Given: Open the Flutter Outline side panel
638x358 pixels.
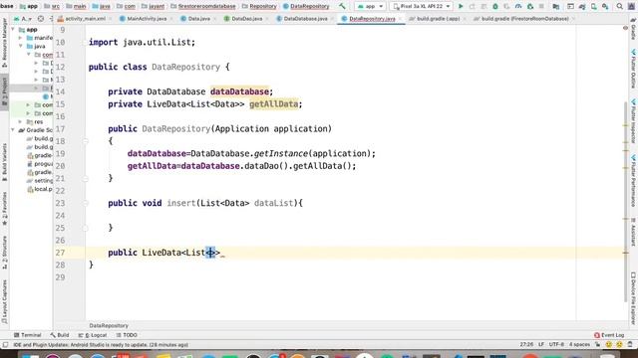Looking at the screenshot, I should click(634, 69).
